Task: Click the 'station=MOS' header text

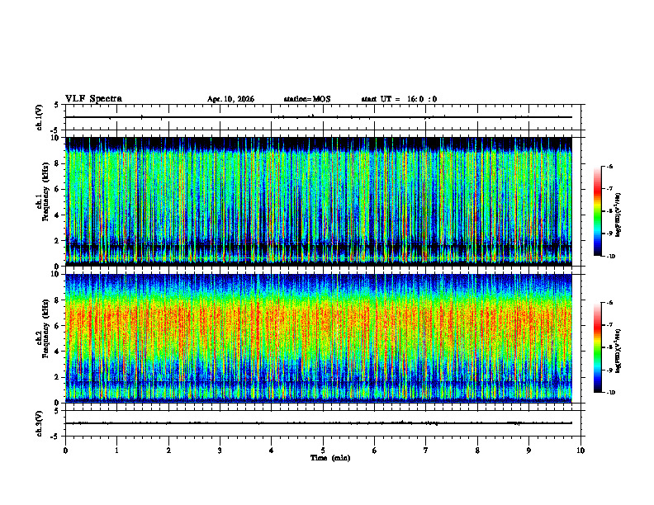Action: (x=307, y=99)
